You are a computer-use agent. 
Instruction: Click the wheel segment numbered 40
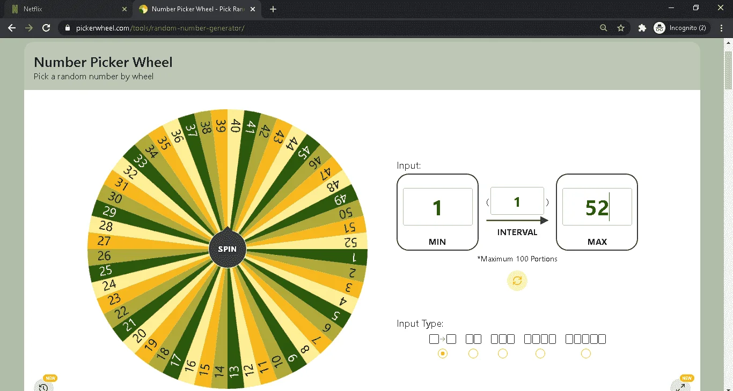pos(236,126)
